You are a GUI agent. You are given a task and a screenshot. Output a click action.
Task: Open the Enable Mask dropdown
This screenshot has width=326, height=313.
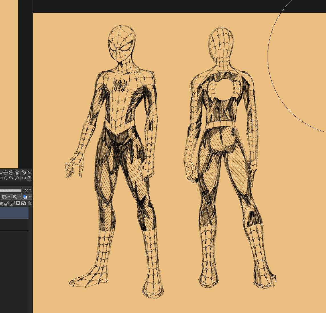click(9, 197)
